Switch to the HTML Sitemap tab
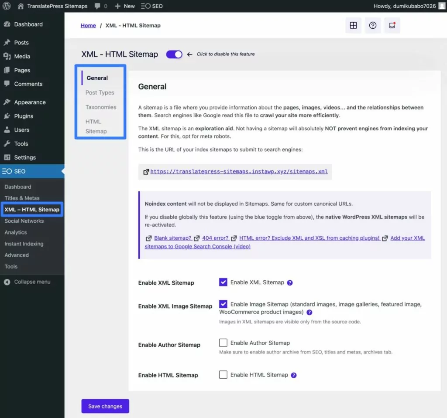Screen dimensions: 447x418 tap(96, 126)
